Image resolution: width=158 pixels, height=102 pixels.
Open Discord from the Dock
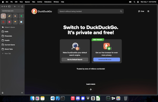[78, 98]
